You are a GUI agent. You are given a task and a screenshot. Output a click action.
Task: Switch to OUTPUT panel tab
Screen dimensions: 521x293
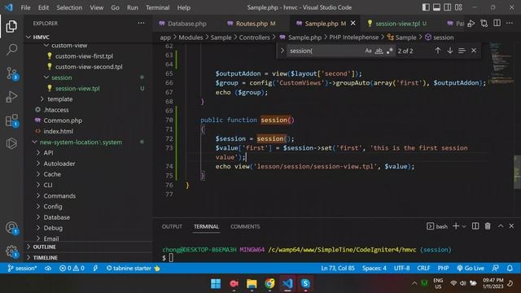(x=172, y=226)
